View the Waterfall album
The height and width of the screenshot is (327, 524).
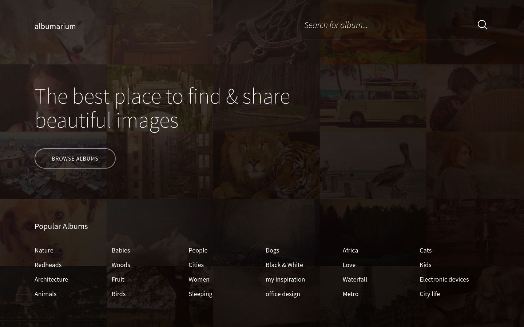coord(355,279)
